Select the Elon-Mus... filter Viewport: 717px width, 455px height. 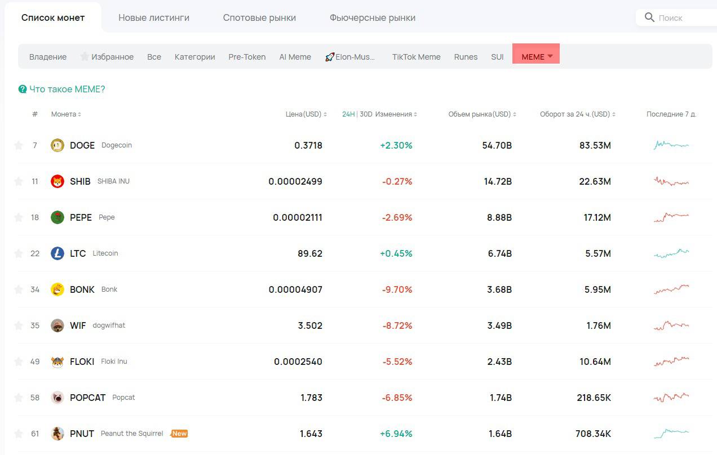click(x=350, y=57)
